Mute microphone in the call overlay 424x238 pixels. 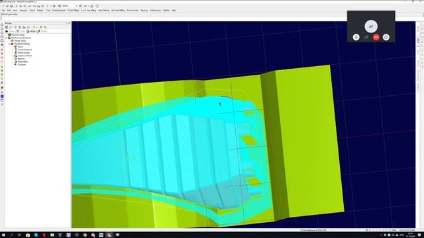point(356,37)
